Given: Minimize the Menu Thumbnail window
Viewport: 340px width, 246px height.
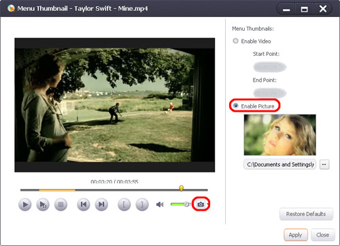Looking at the screenshot, I should pos(286,9).
